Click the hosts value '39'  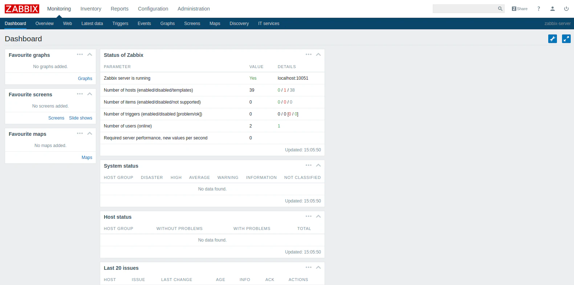tap(252, 90)
